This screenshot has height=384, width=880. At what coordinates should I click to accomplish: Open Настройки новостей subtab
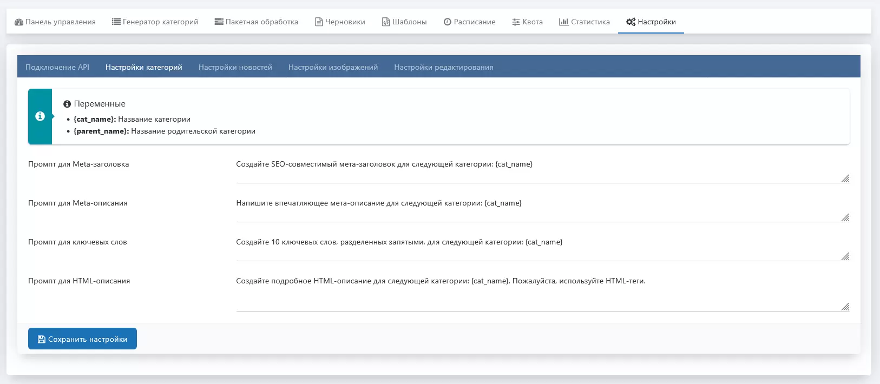[x=235, y=68]
